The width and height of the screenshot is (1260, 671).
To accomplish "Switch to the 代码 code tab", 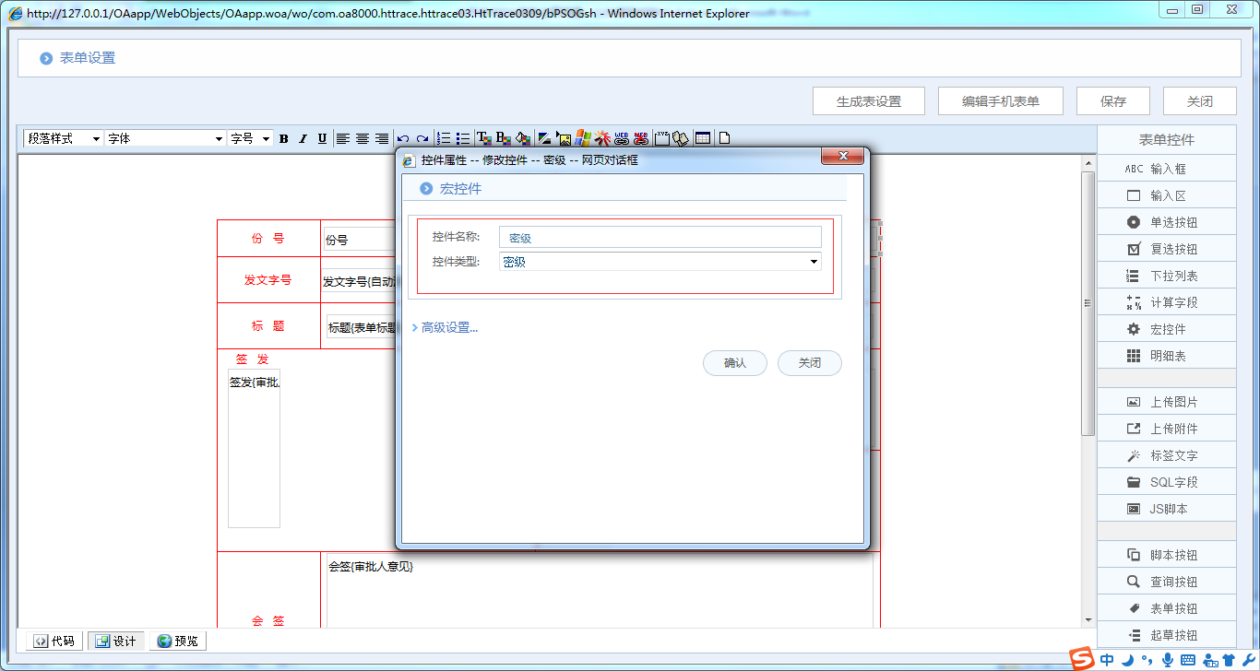I will pyautogui.click(x=54, y=641).
